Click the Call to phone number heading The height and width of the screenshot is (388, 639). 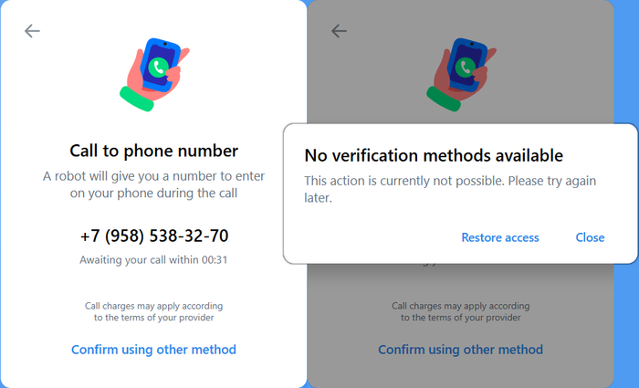(153, 152)
